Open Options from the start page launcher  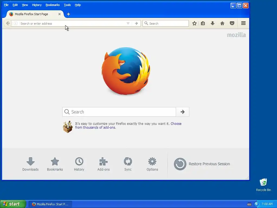coord(152,164)
